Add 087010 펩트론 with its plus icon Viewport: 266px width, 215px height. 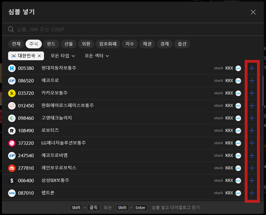(x=252, y=193)
